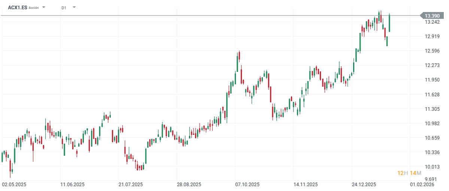This screenshot has height=191, width=449.
Task: Click the 01.02.2026 date axis label
Action: coord(422,185)
